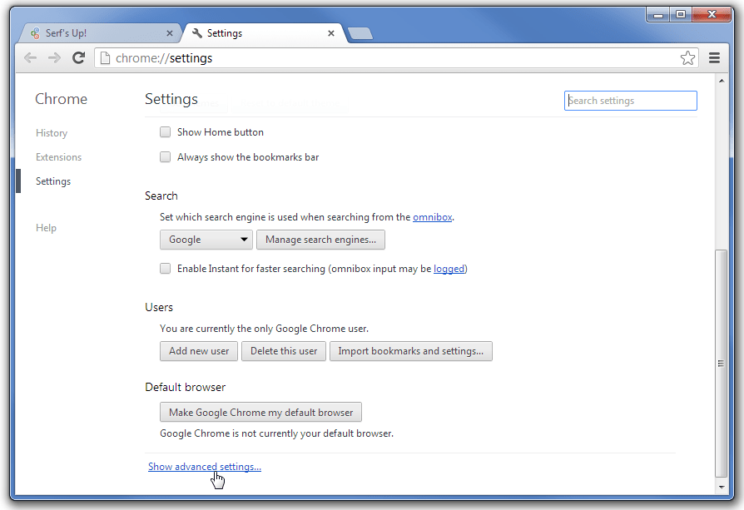Screen dimensions: 744x510
Task: Click the wrench icon on Settings tab
Action: tap(197, 32)
